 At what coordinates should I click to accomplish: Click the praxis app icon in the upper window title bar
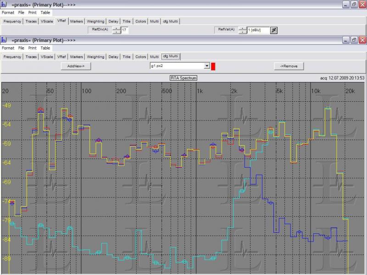(4, 5)
